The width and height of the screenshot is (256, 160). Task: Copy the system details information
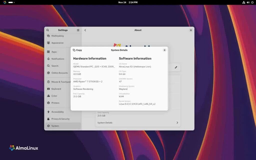point(77,50)
